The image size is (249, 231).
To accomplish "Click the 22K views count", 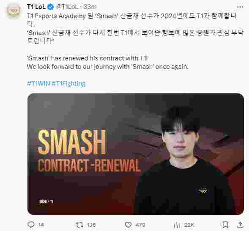I will (x=189, y=225).
